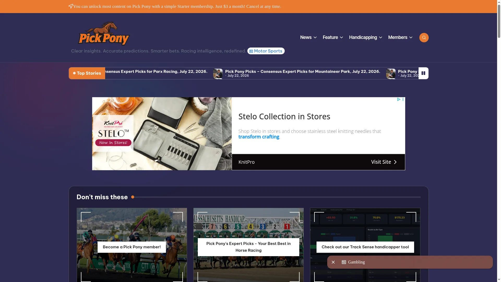Image resolution: width=501 pixels, height=282 pixels.
Task: Click the Starter membership promo banner text
Action: [x=177, y=6]
